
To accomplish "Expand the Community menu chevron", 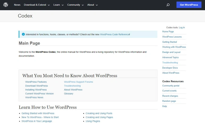I will 83,5.
